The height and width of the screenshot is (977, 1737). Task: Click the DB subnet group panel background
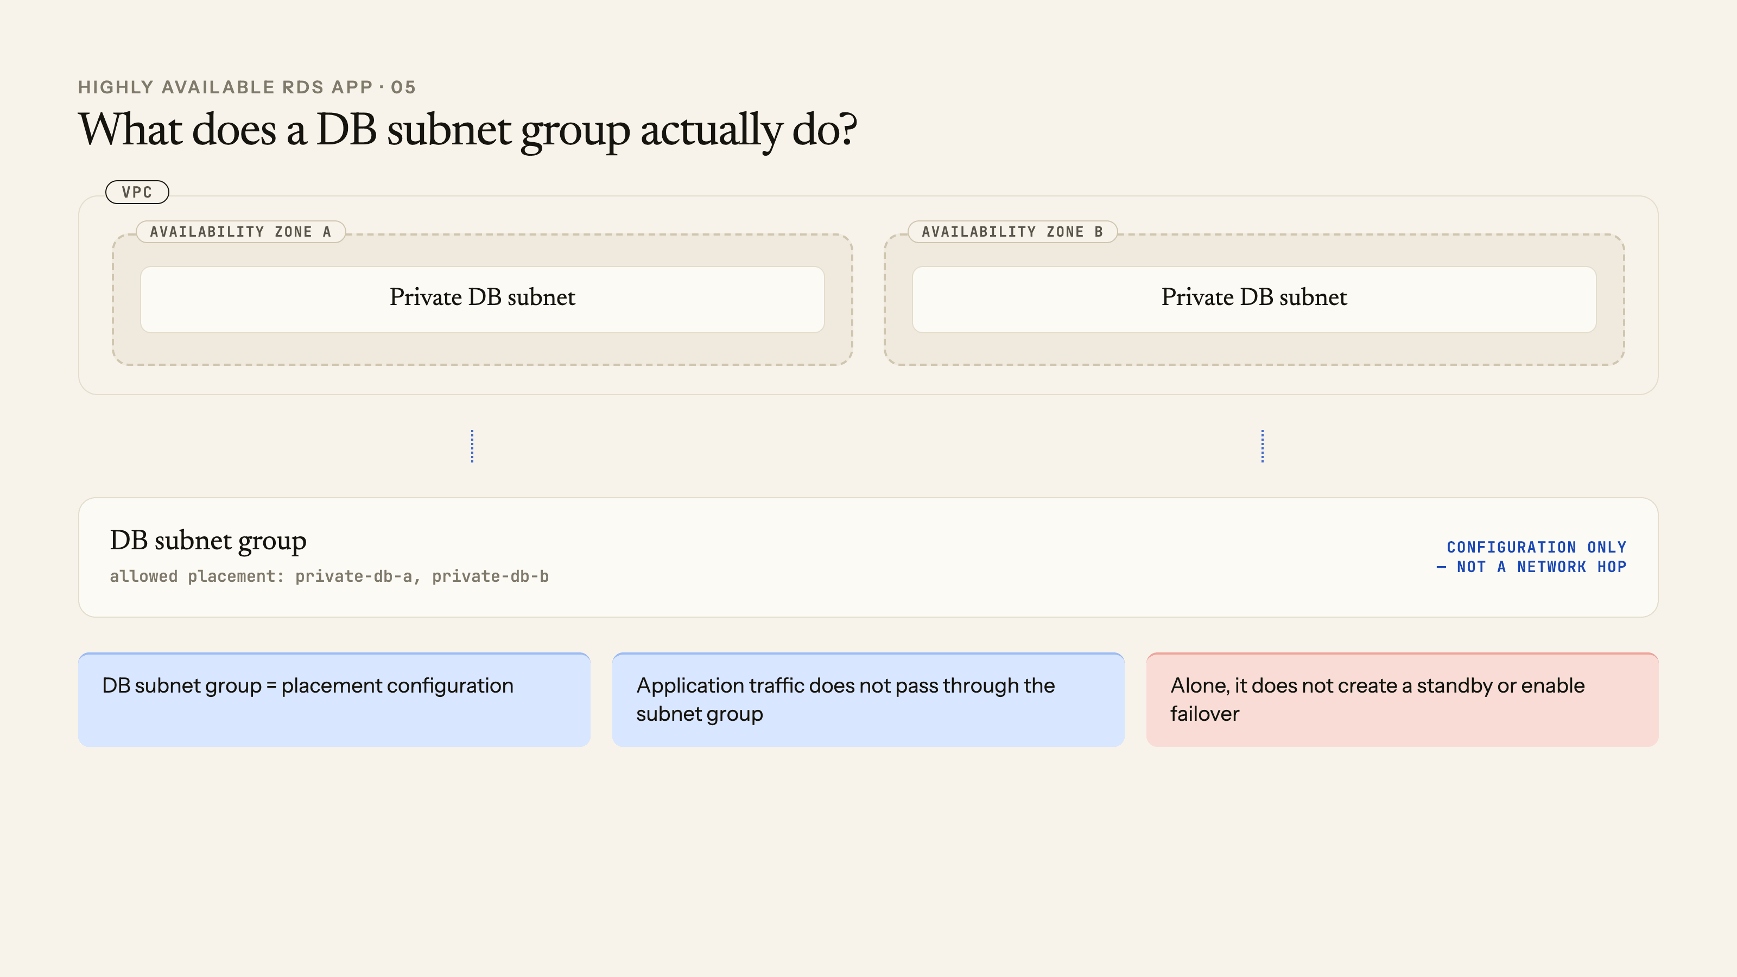[868, 557]
